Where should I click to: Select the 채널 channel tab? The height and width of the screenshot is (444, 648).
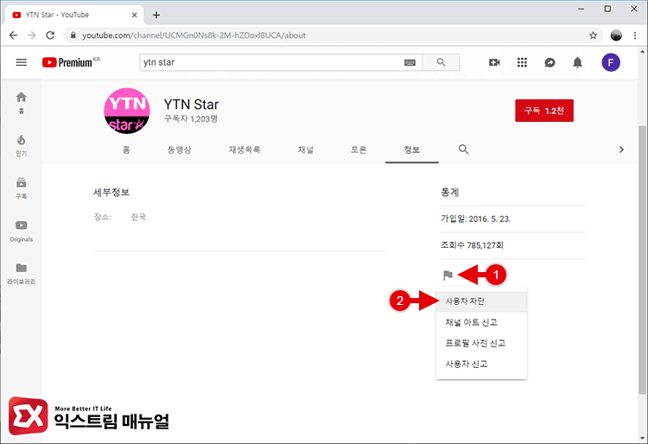tap(305, 149)
